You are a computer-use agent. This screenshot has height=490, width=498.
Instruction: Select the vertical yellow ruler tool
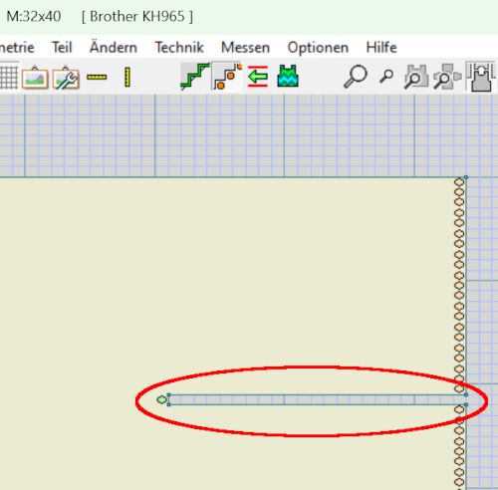point(127,77)
